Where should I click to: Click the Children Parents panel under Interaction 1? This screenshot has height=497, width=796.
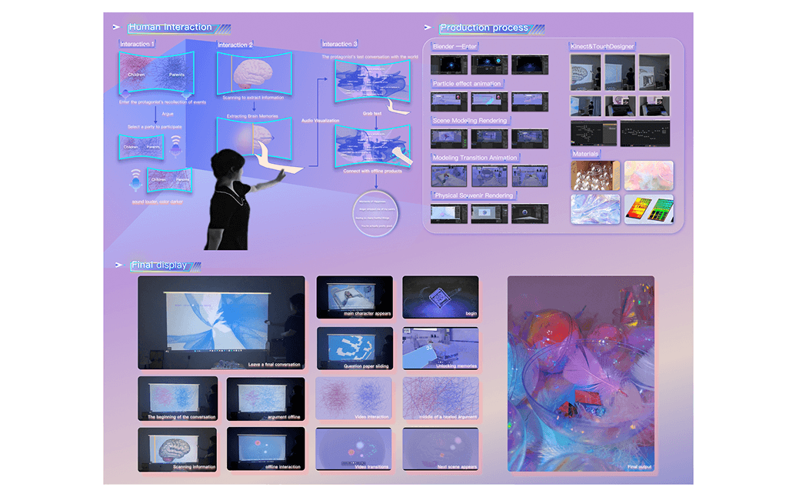tap(156, 74)
